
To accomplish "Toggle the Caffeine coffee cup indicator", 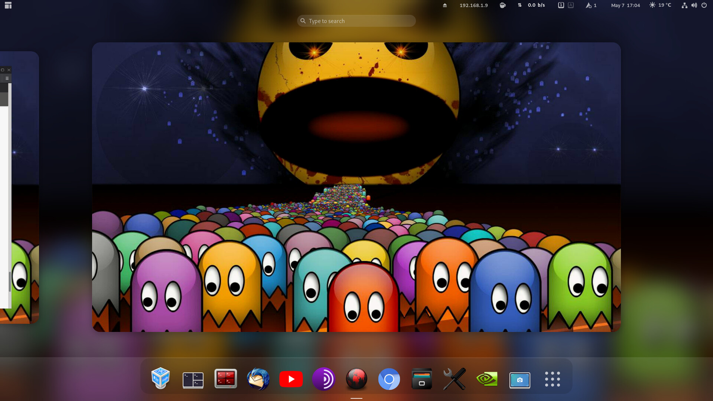I will (503, 5).
